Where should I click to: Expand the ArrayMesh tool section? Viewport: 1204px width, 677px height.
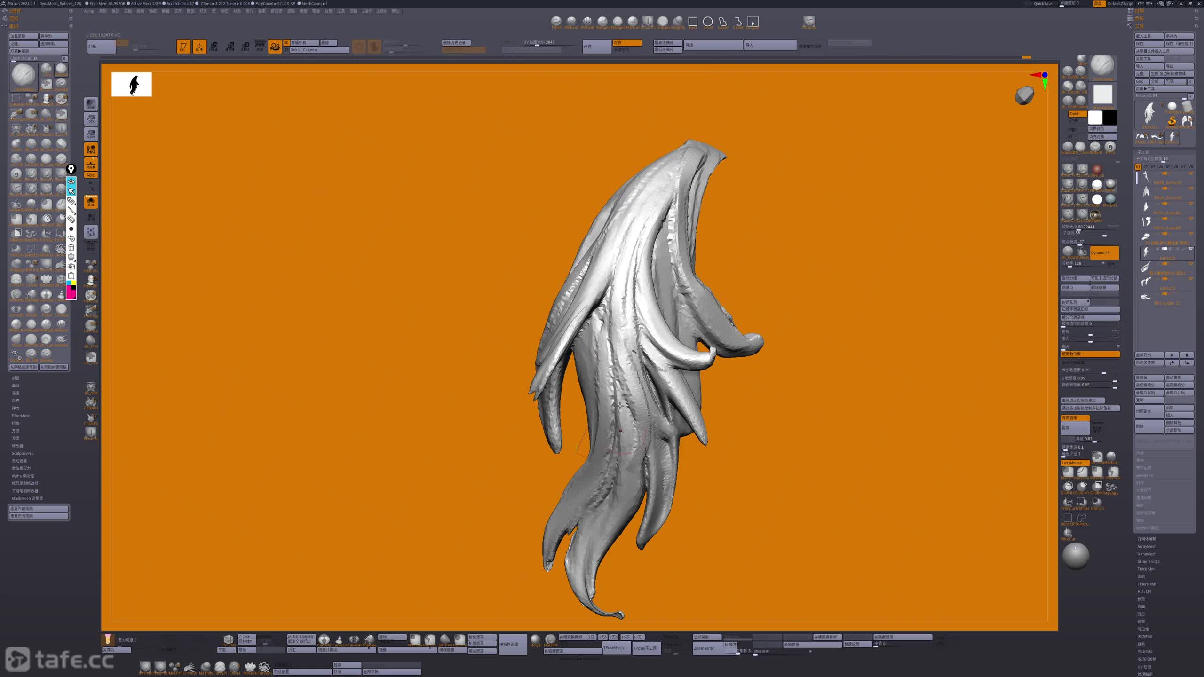tap(1147, 546)
